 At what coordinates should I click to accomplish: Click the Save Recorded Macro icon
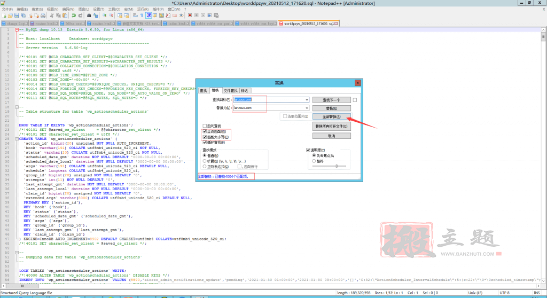click(x=216, y=15)
